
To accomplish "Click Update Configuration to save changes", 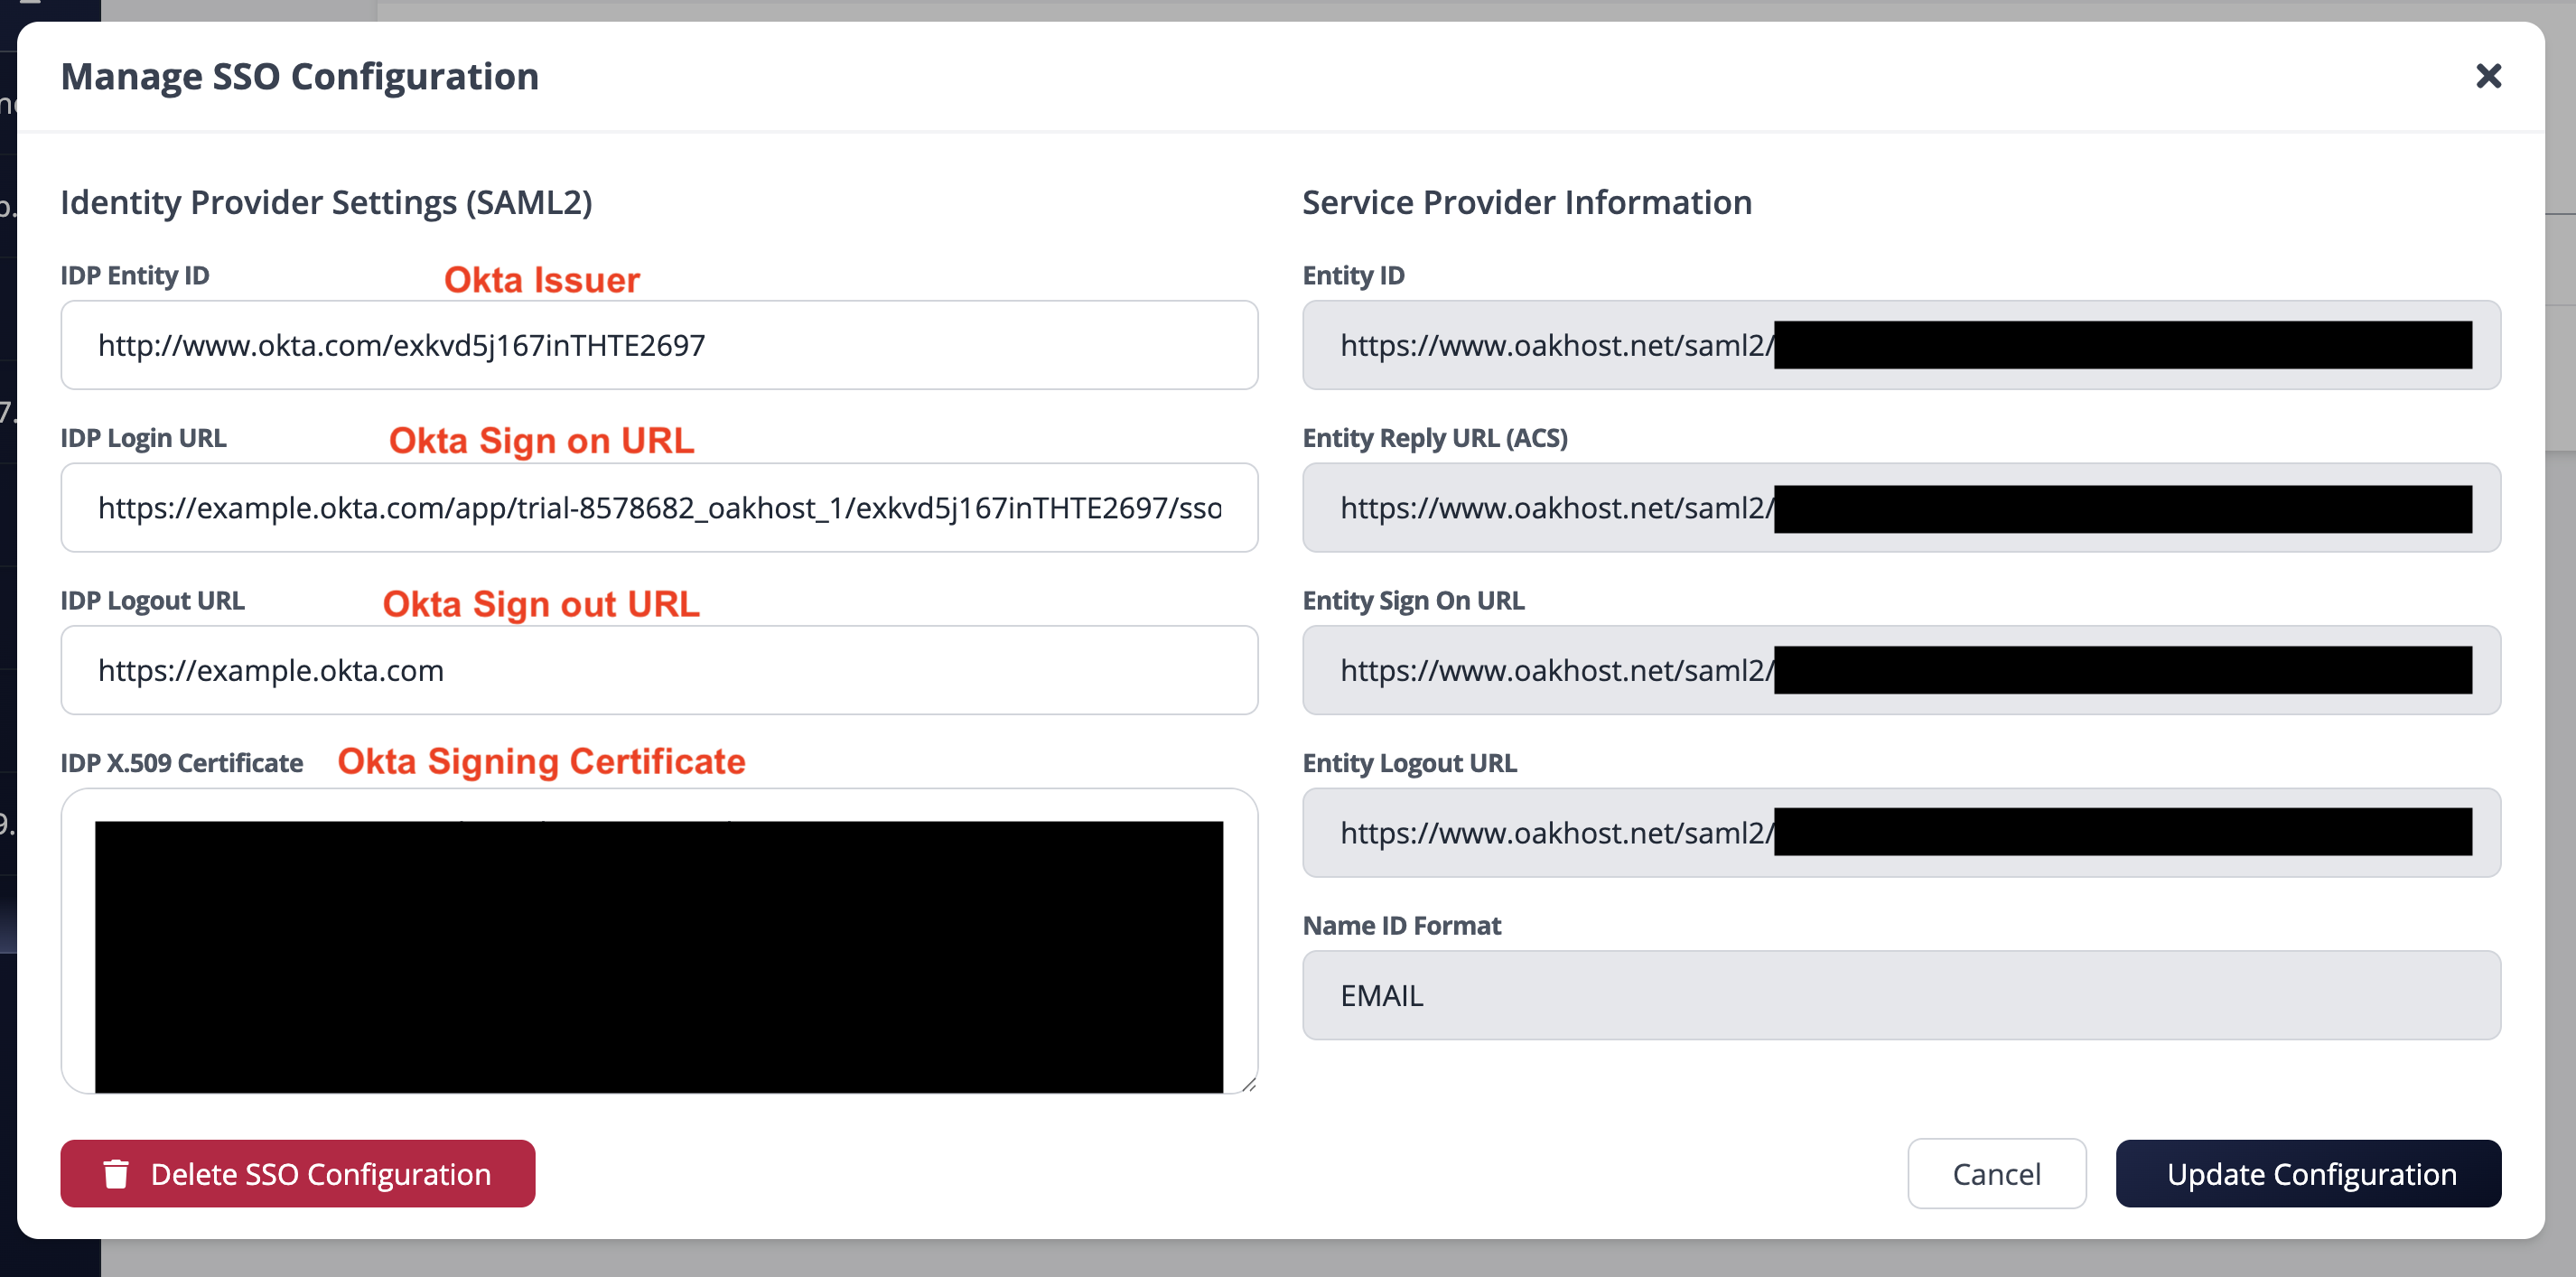I will click(2307, 1173).
